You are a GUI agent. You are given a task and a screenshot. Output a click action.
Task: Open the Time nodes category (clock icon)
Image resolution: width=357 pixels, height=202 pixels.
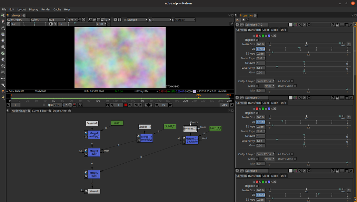point(2,28)
